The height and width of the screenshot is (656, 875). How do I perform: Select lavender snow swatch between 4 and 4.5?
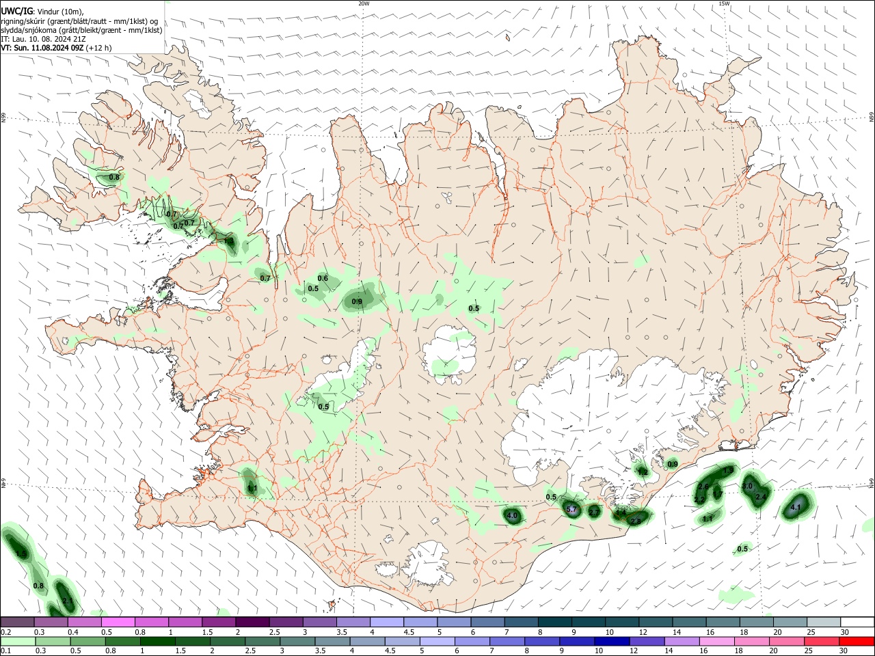[387, 622]
